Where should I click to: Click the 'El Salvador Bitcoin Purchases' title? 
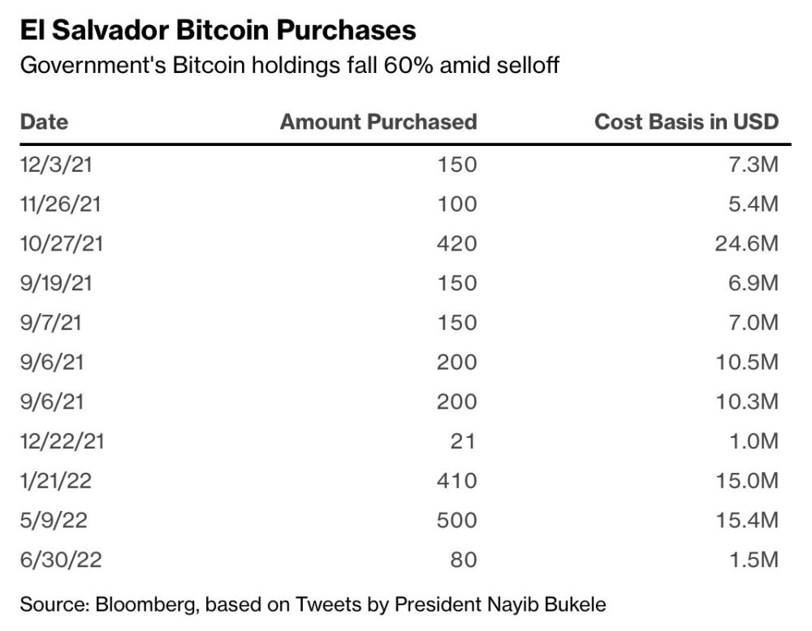coord(218,30)
